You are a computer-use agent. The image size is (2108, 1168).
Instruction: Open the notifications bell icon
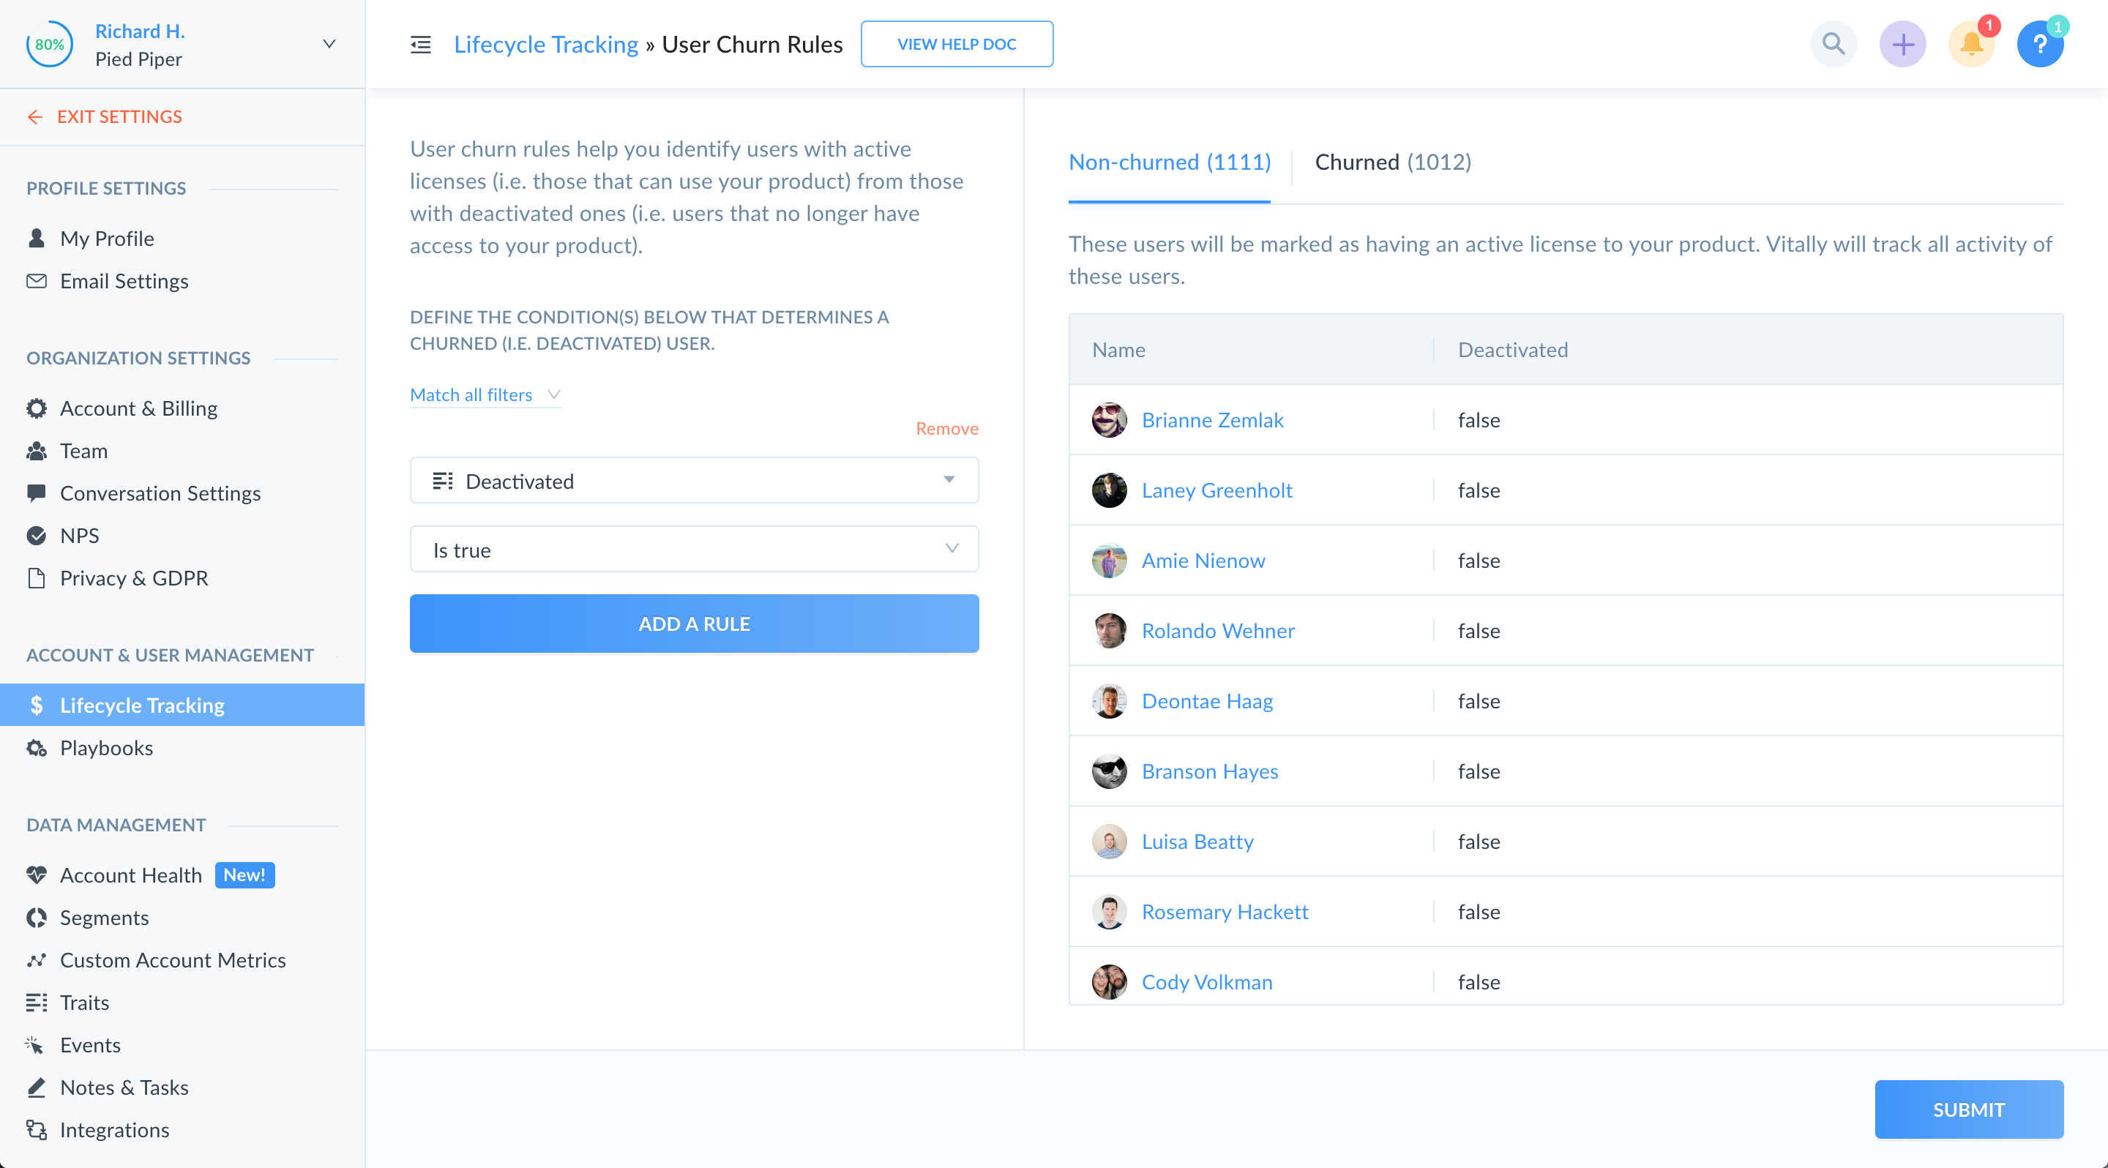1970,44
